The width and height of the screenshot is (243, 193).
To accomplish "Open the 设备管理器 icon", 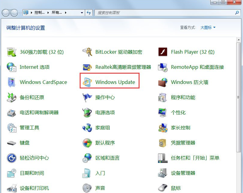I will [162, 173].
